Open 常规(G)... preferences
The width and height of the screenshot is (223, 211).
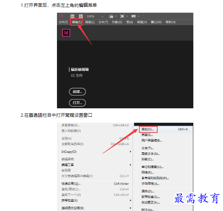163,129
